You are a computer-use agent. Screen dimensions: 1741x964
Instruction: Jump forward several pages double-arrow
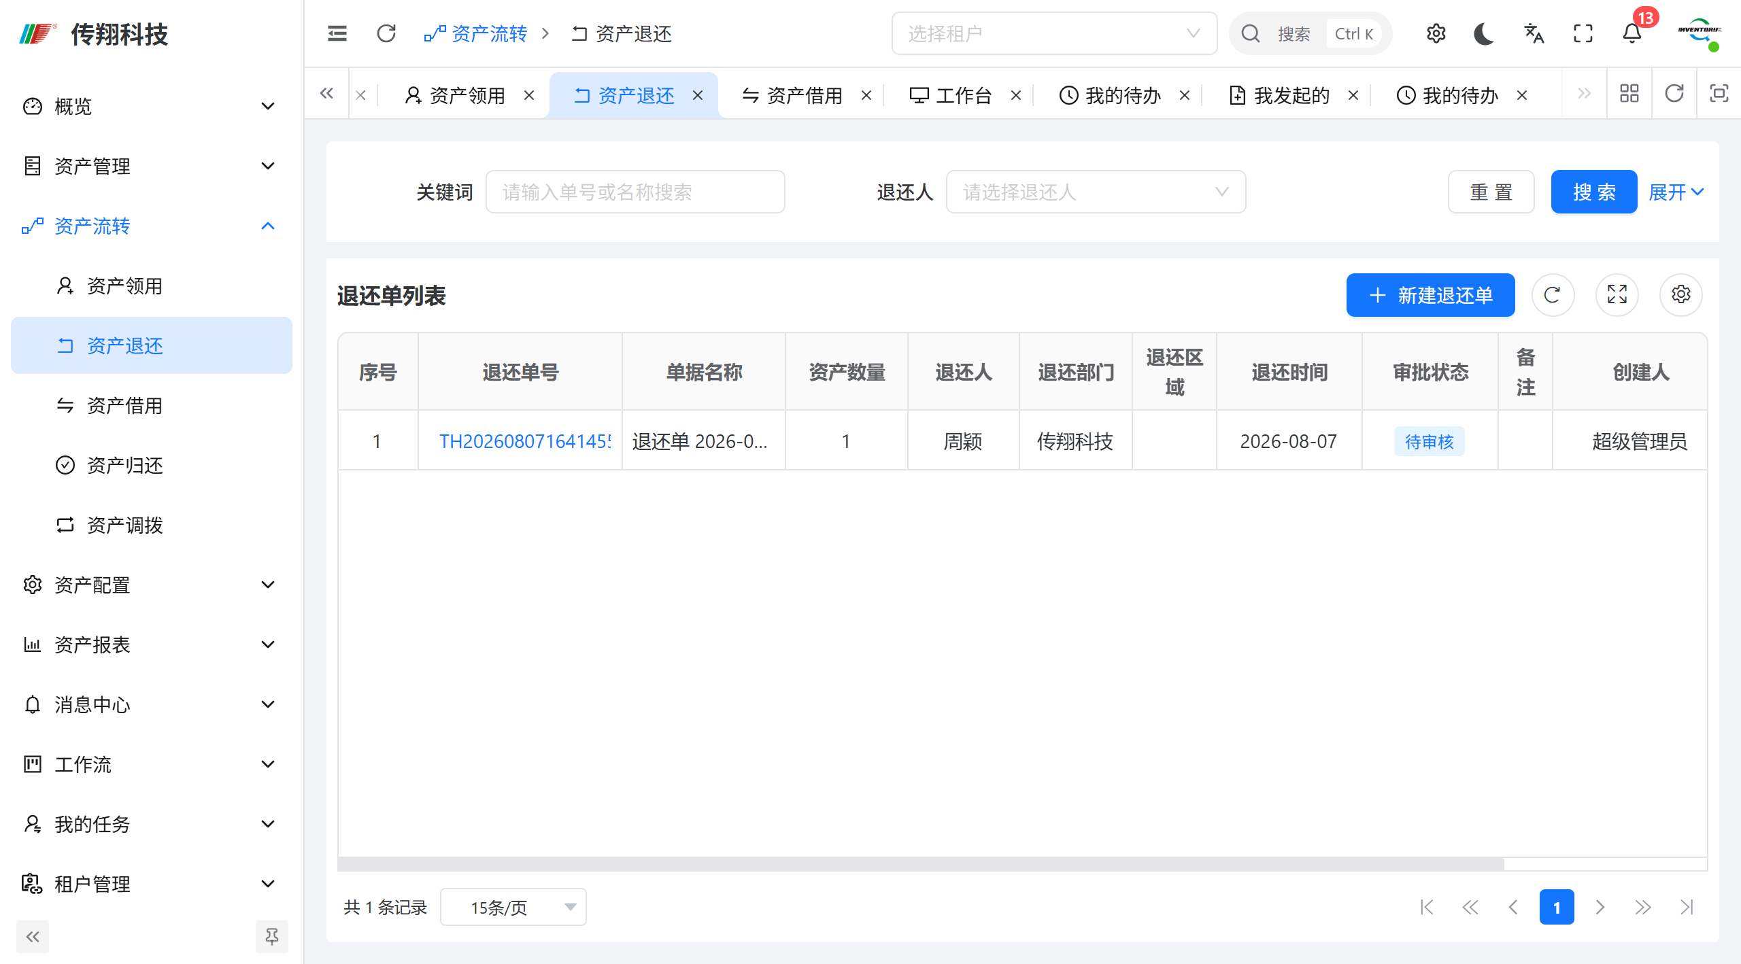(x=1643, y=907)
